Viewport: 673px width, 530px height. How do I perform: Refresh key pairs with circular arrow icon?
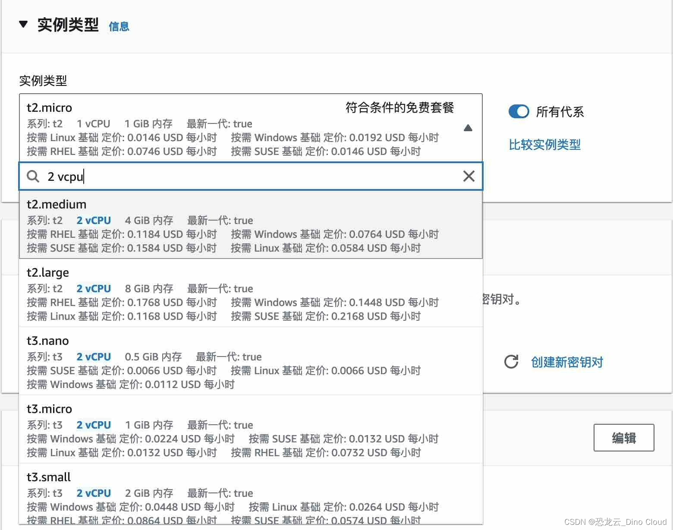point(511,362)
